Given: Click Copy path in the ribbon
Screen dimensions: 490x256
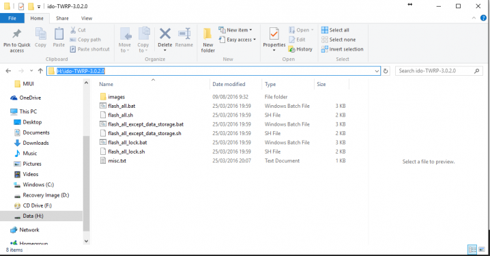Looking at the screenshot, I should pos(85,40).
